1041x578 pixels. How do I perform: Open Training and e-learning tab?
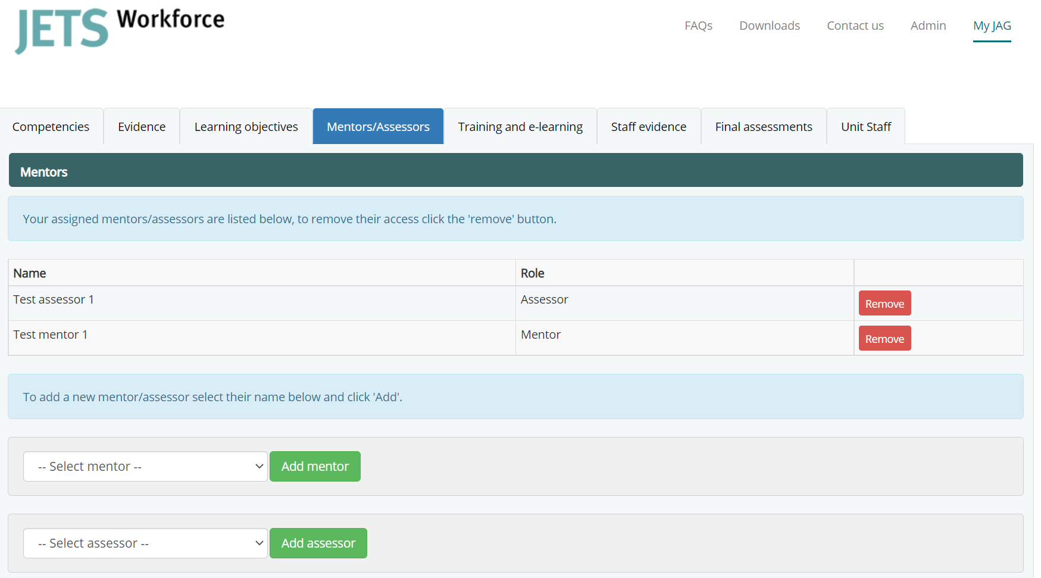pos(520,127)
